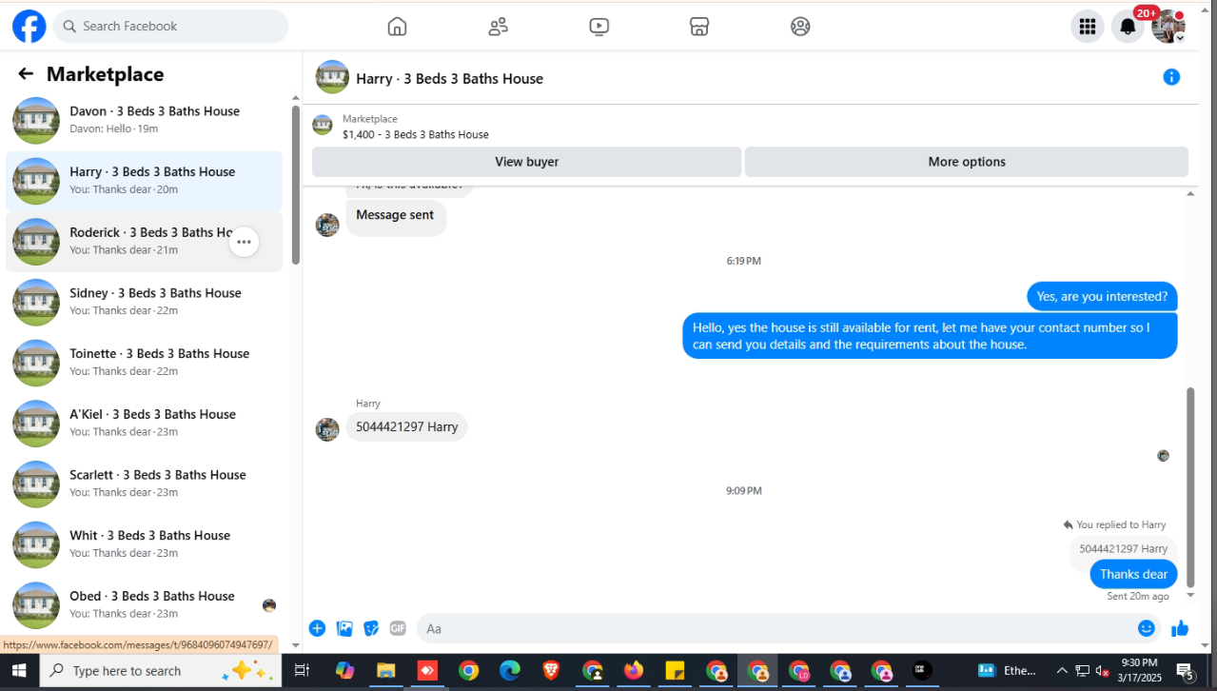The height and width of the screenshot is (691, 1217).
Task: Open Microsoft Edge from the taskbar
Action: tap(509, 670)
